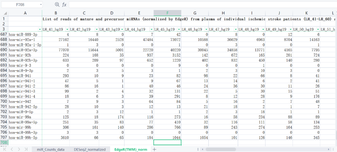
Task: Open filter dropdown for LH_46_hg19
Action: click(x=206, y=29)
